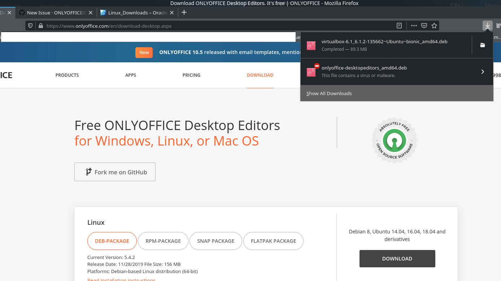Close the New Issue GitHub tab
501x281 pixels.
click(x=90, y=13)
